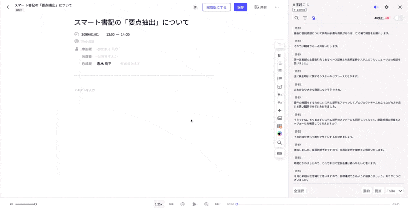Insert a checkbox item from the toolbar
Viewport: 408px width, 211px height.
pyautogui.click(x=279, y=87)
